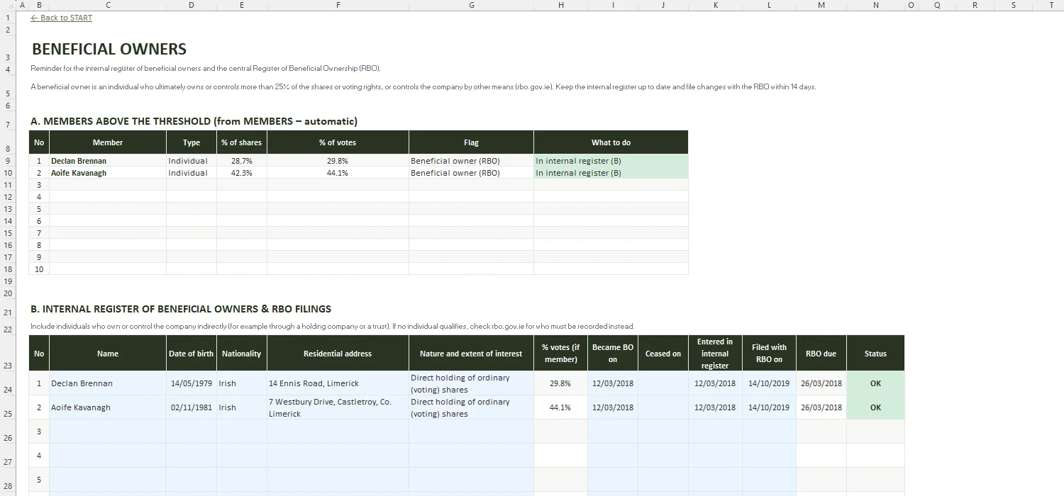
Task: Select Aoife Kavanagh's OK status cell
Action: (x=875, y=407)
